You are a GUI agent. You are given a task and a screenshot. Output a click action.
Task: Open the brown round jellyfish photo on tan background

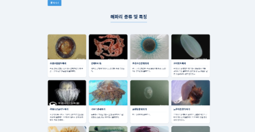point(67,47)
